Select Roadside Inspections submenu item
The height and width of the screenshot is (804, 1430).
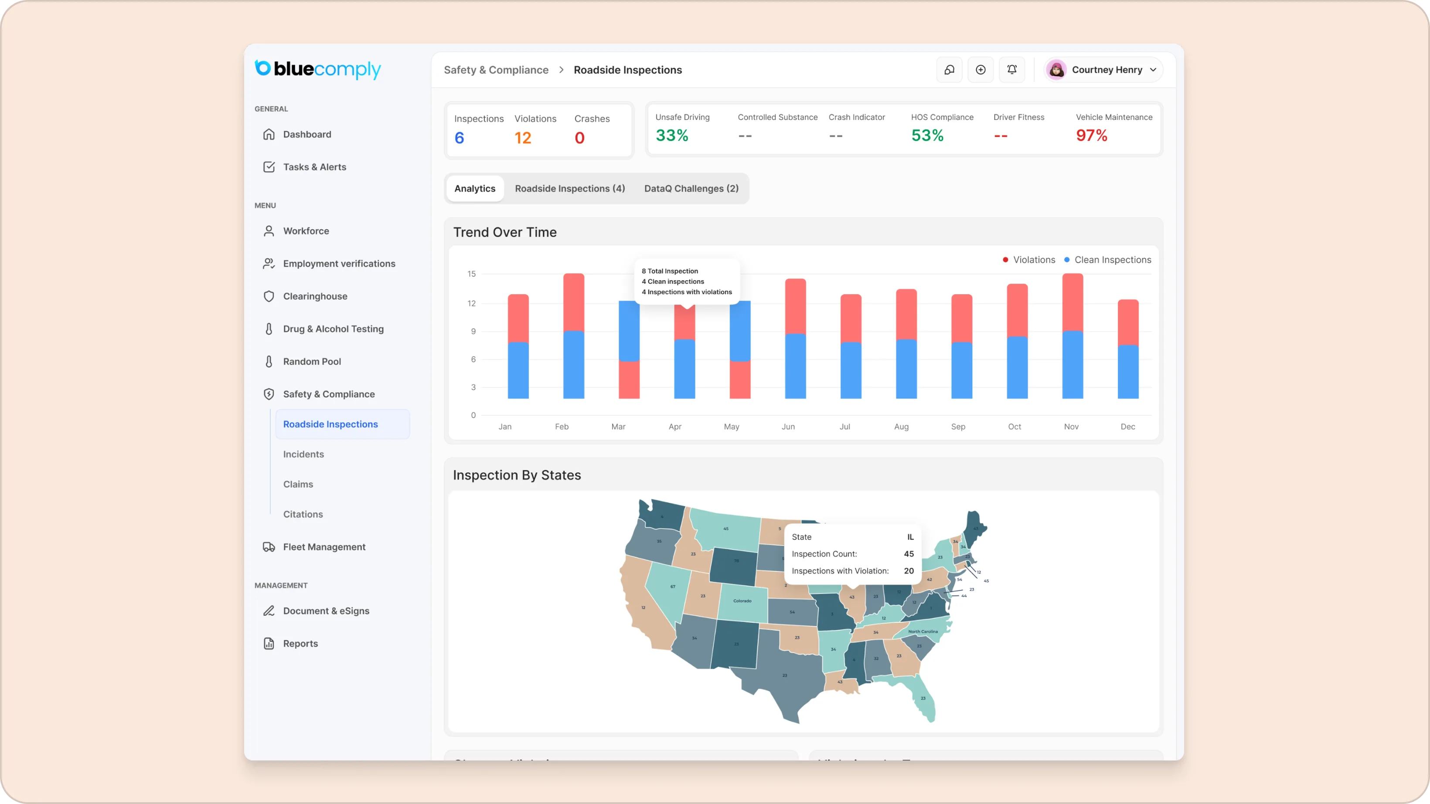[343, 424]
